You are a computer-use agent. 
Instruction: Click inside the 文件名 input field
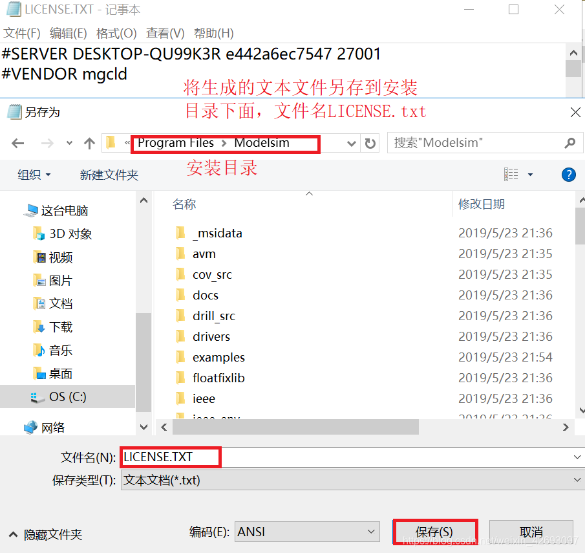coord(170,457)
